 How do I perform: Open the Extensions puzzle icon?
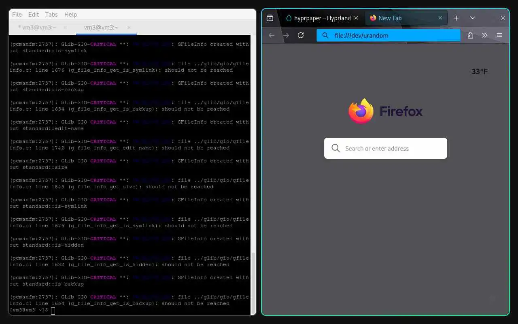[470, 35]
